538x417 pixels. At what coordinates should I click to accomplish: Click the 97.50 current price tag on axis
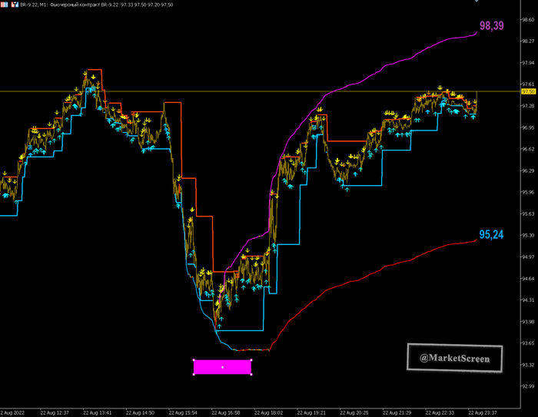click(x=528, y=91)
